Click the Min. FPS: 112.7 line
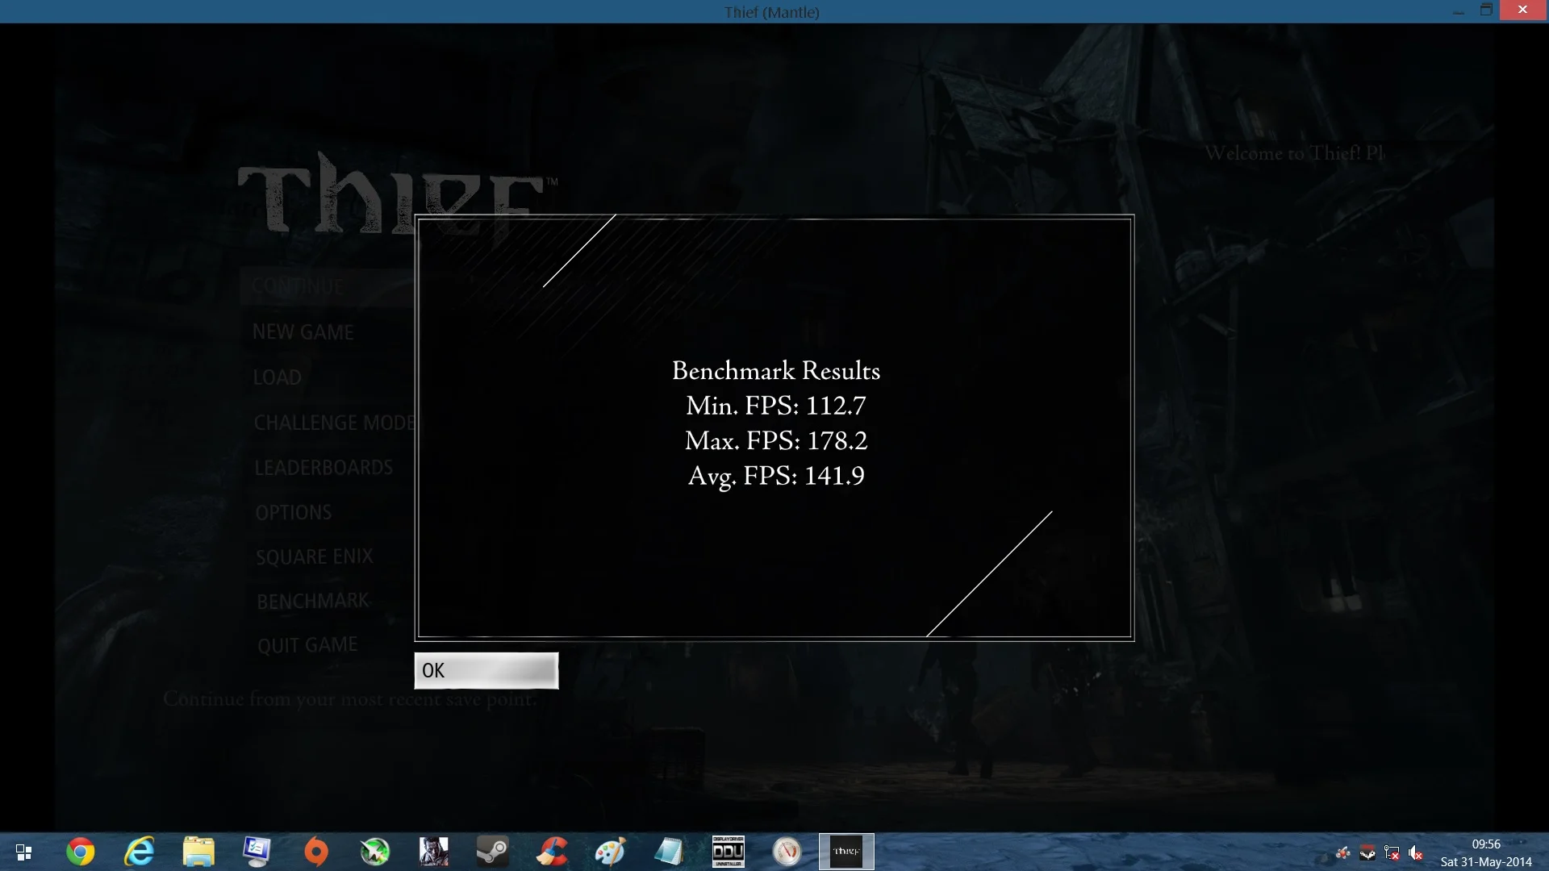 tap(776, 406)
